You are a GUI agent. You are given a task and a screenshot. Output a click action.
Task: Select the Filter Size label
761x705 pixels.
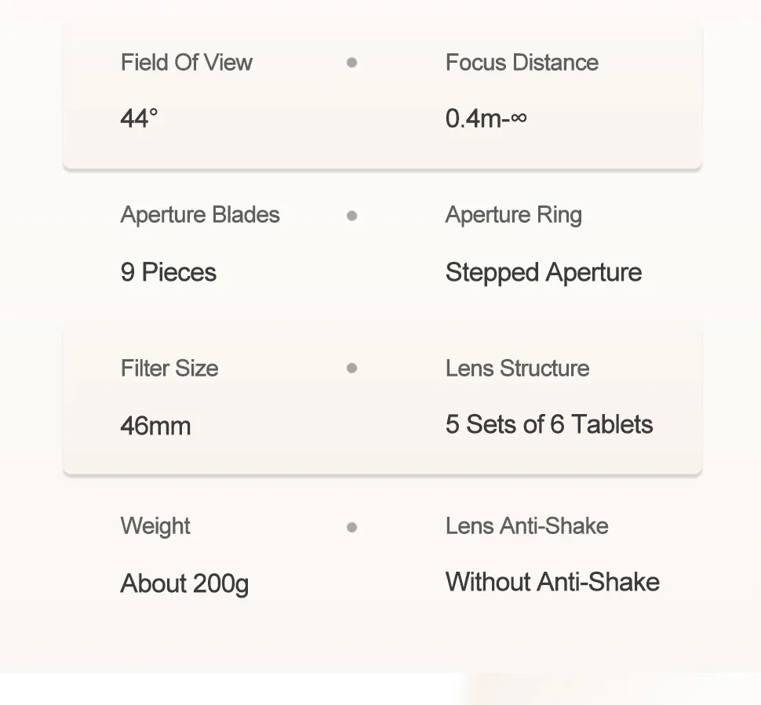pyautogui.click(x=169, y=369)
